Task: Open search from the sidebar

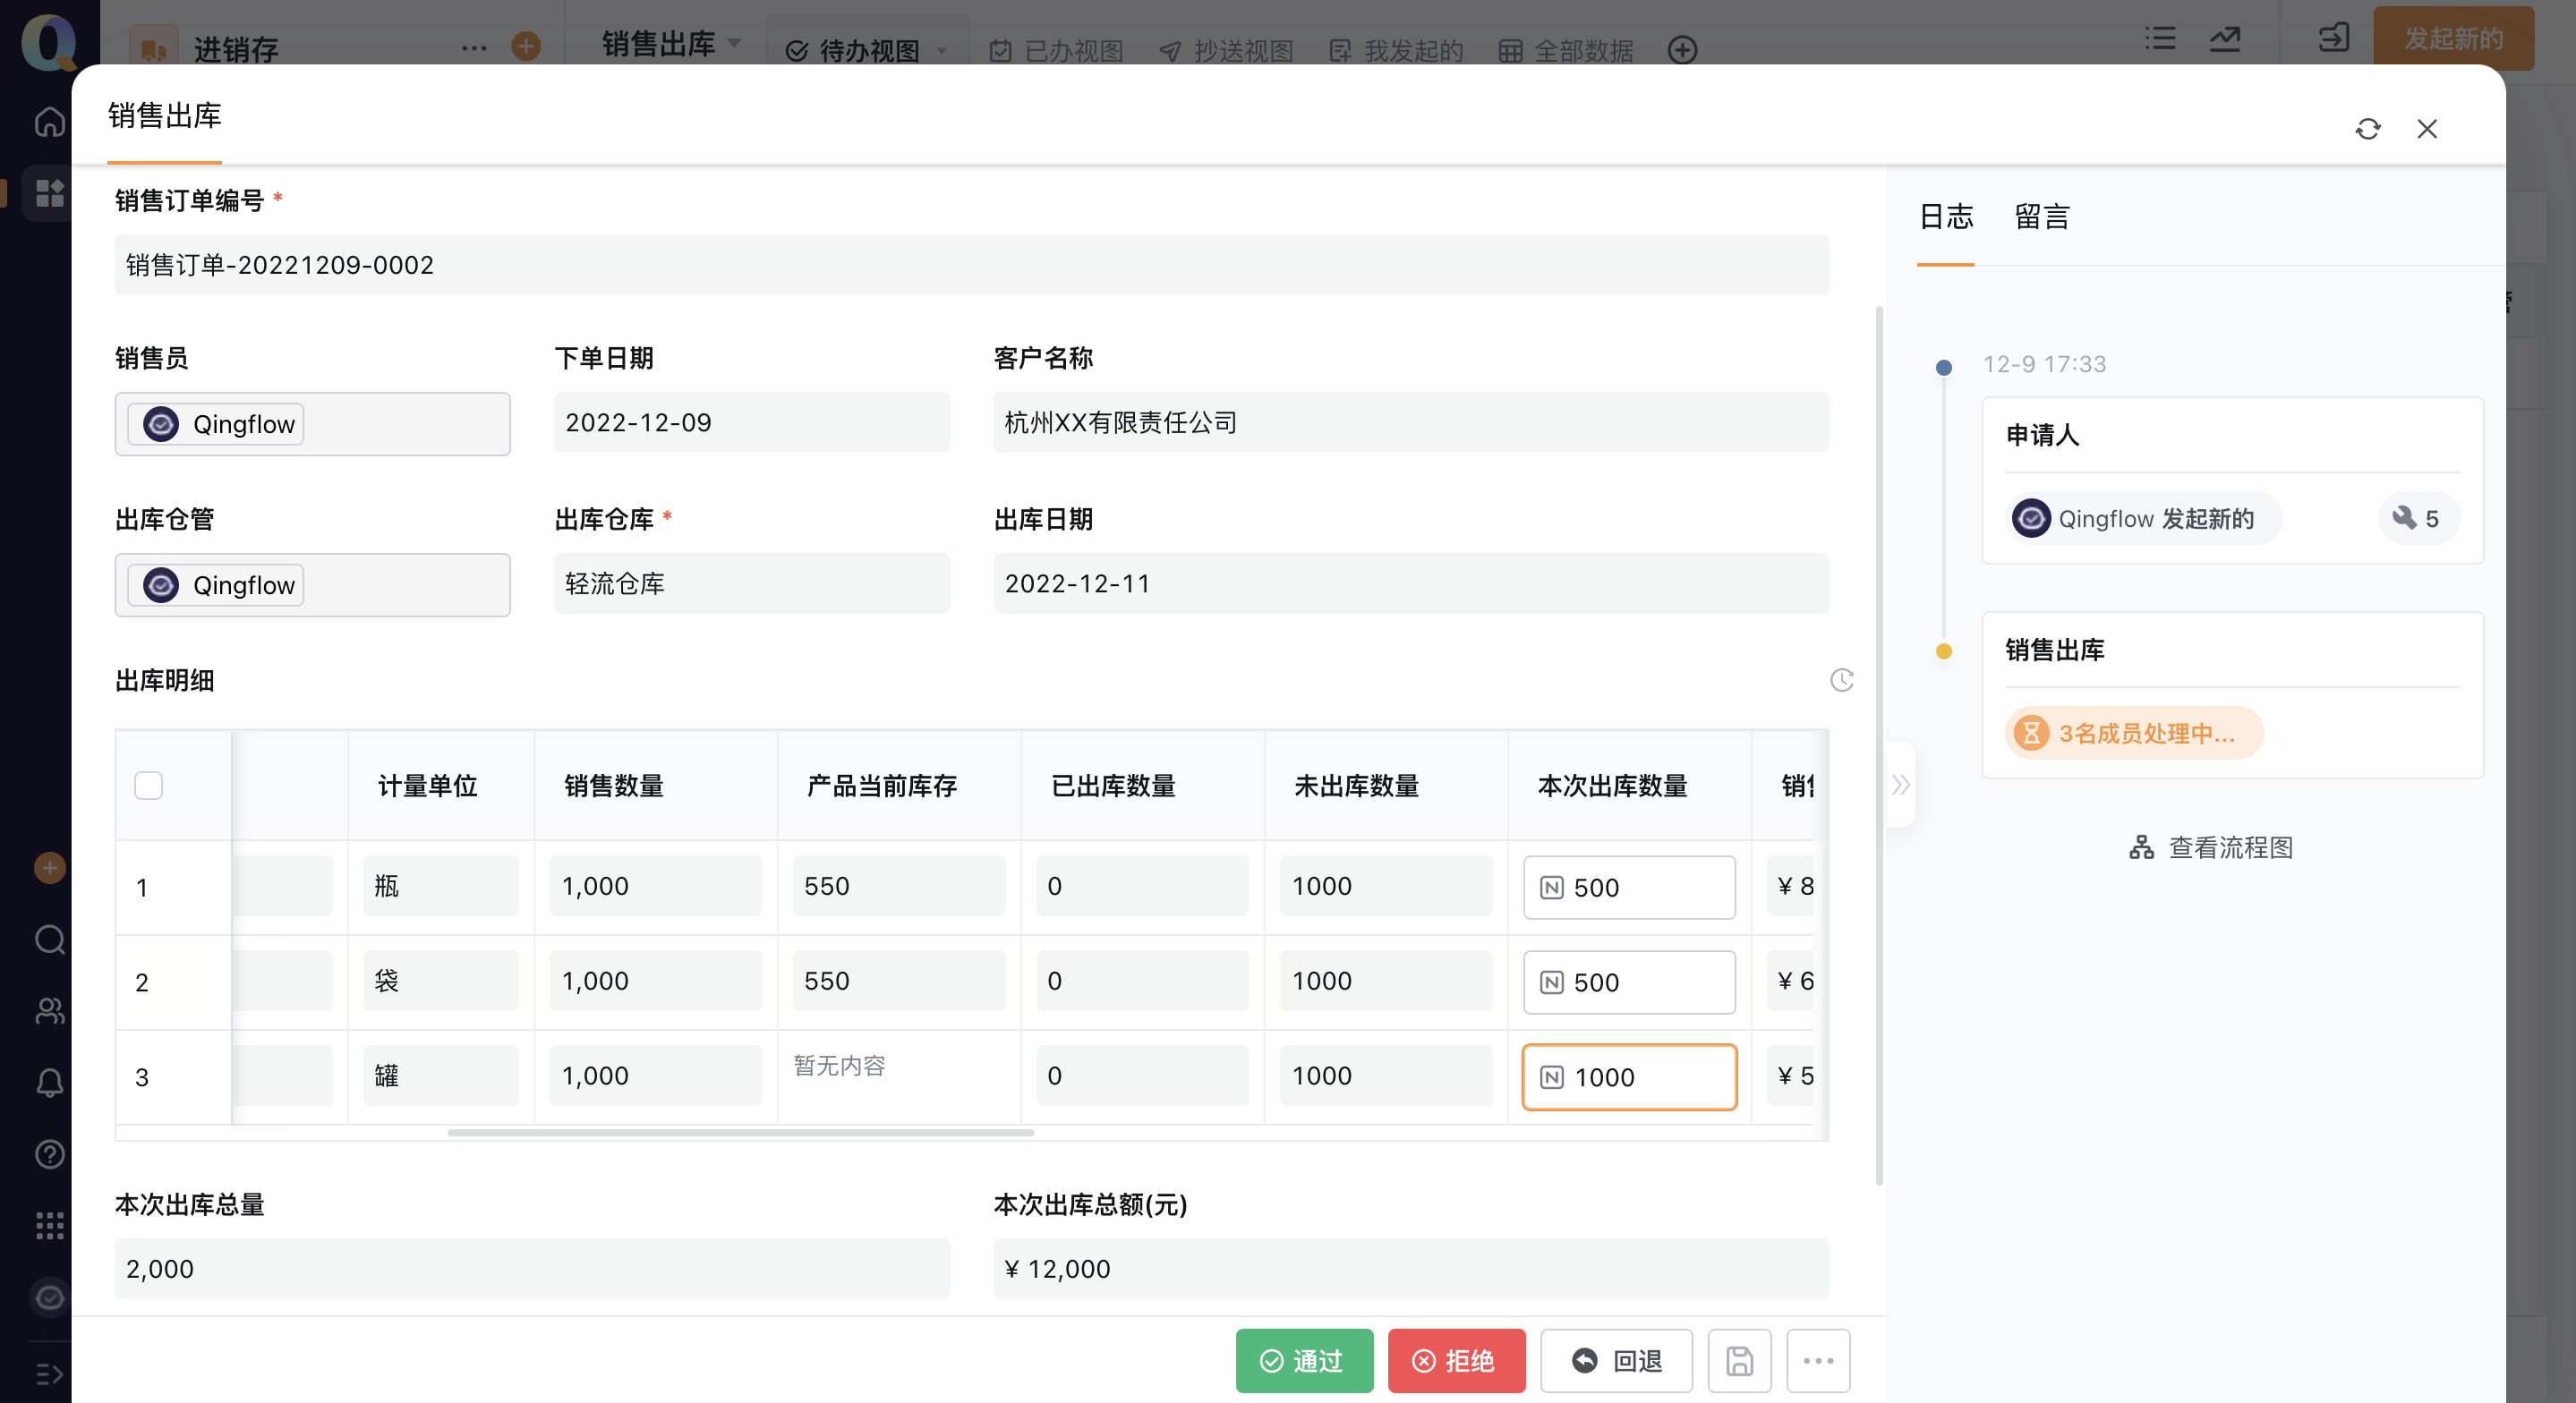Action: [49, 939]
